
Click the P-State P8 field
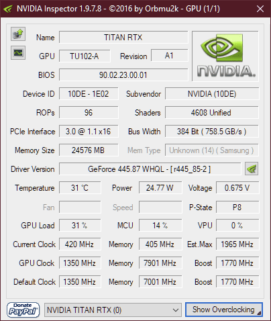[x=237, y=207]
